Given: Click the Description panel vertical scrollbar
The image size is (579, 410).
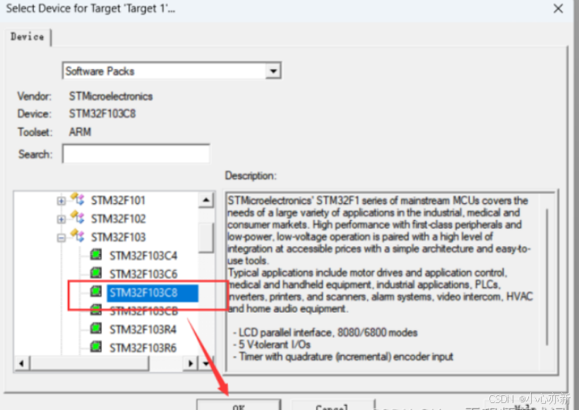Looking at the screenshot, I should pyautogui.click(x=547, y=277).
